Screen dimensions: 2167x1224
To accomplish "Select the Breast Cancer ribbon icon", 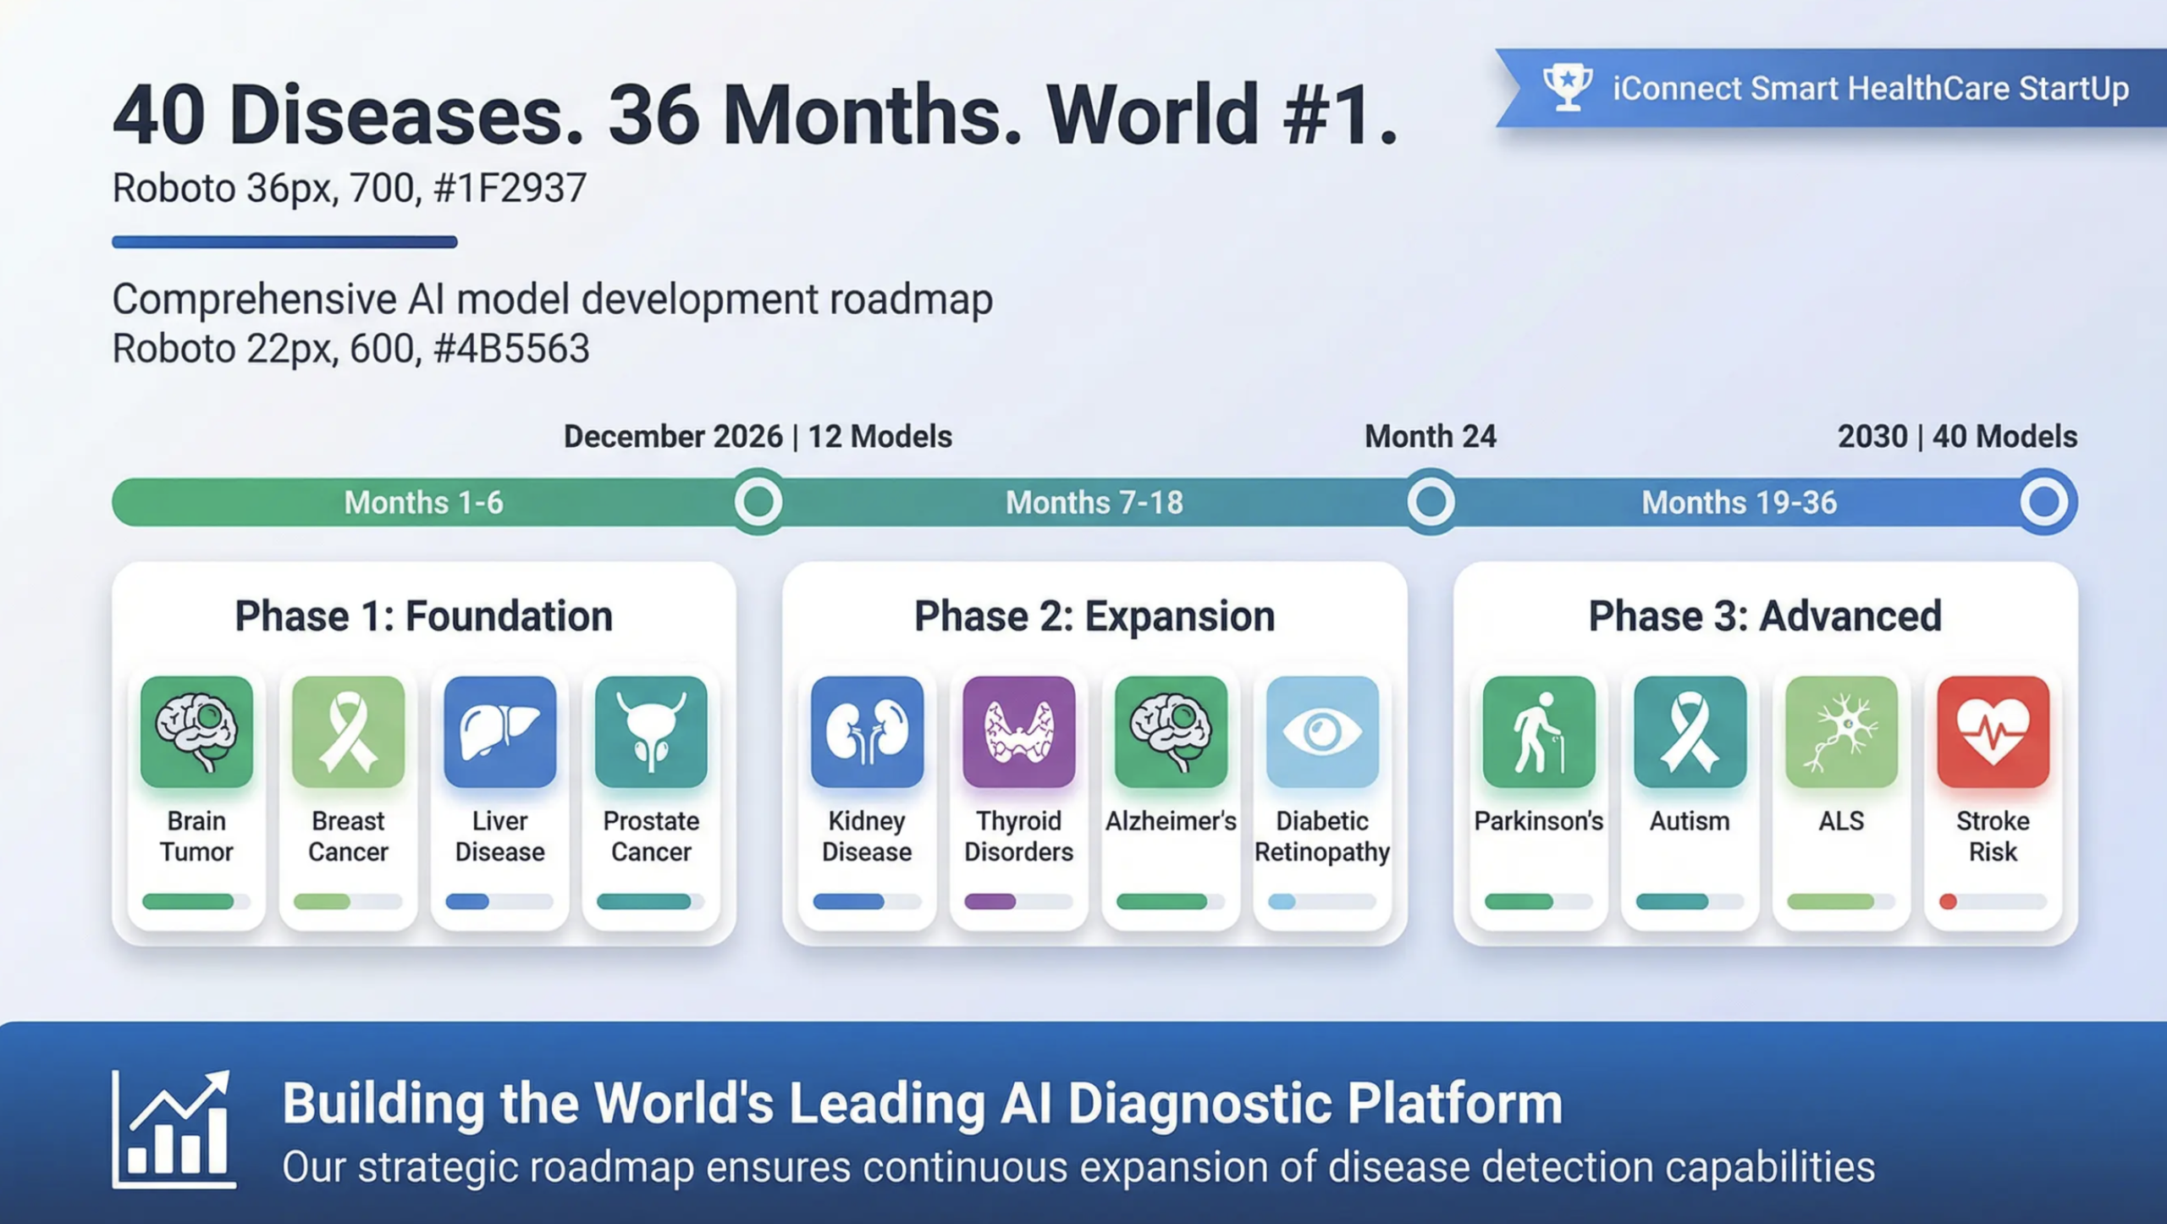I will [348, 731].
